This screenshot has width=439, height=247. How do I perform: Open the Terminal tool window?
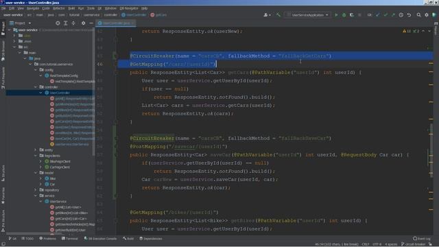coord(70,239)
